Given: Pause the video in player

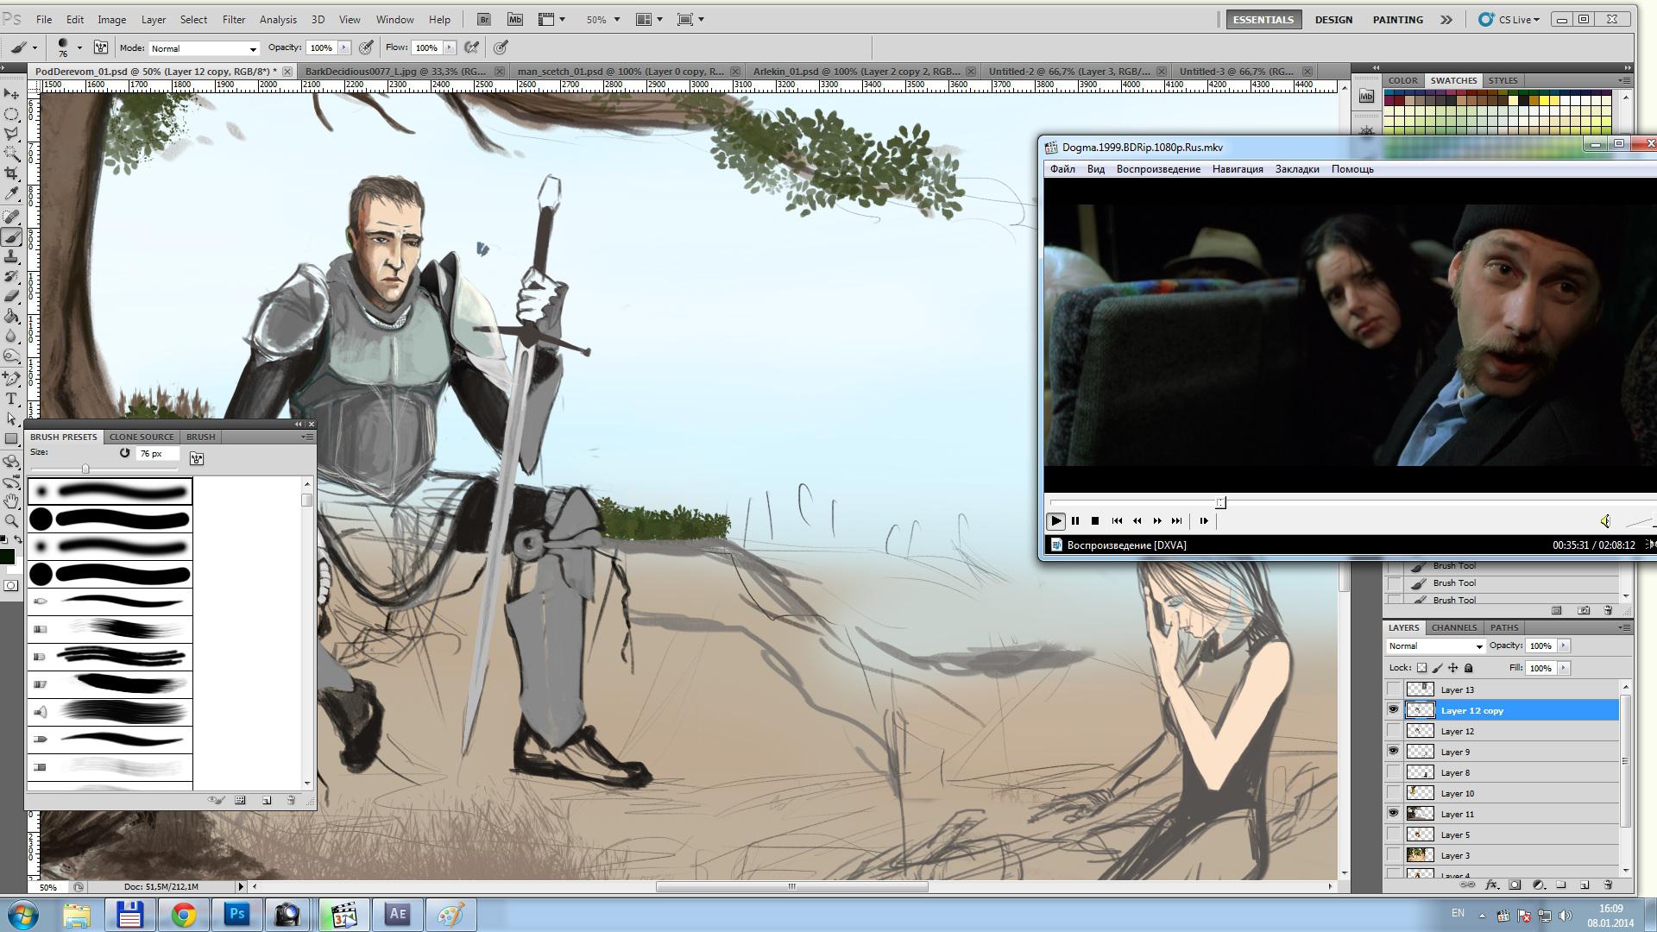Looking at the screenshot, I should pos(1075,520).
